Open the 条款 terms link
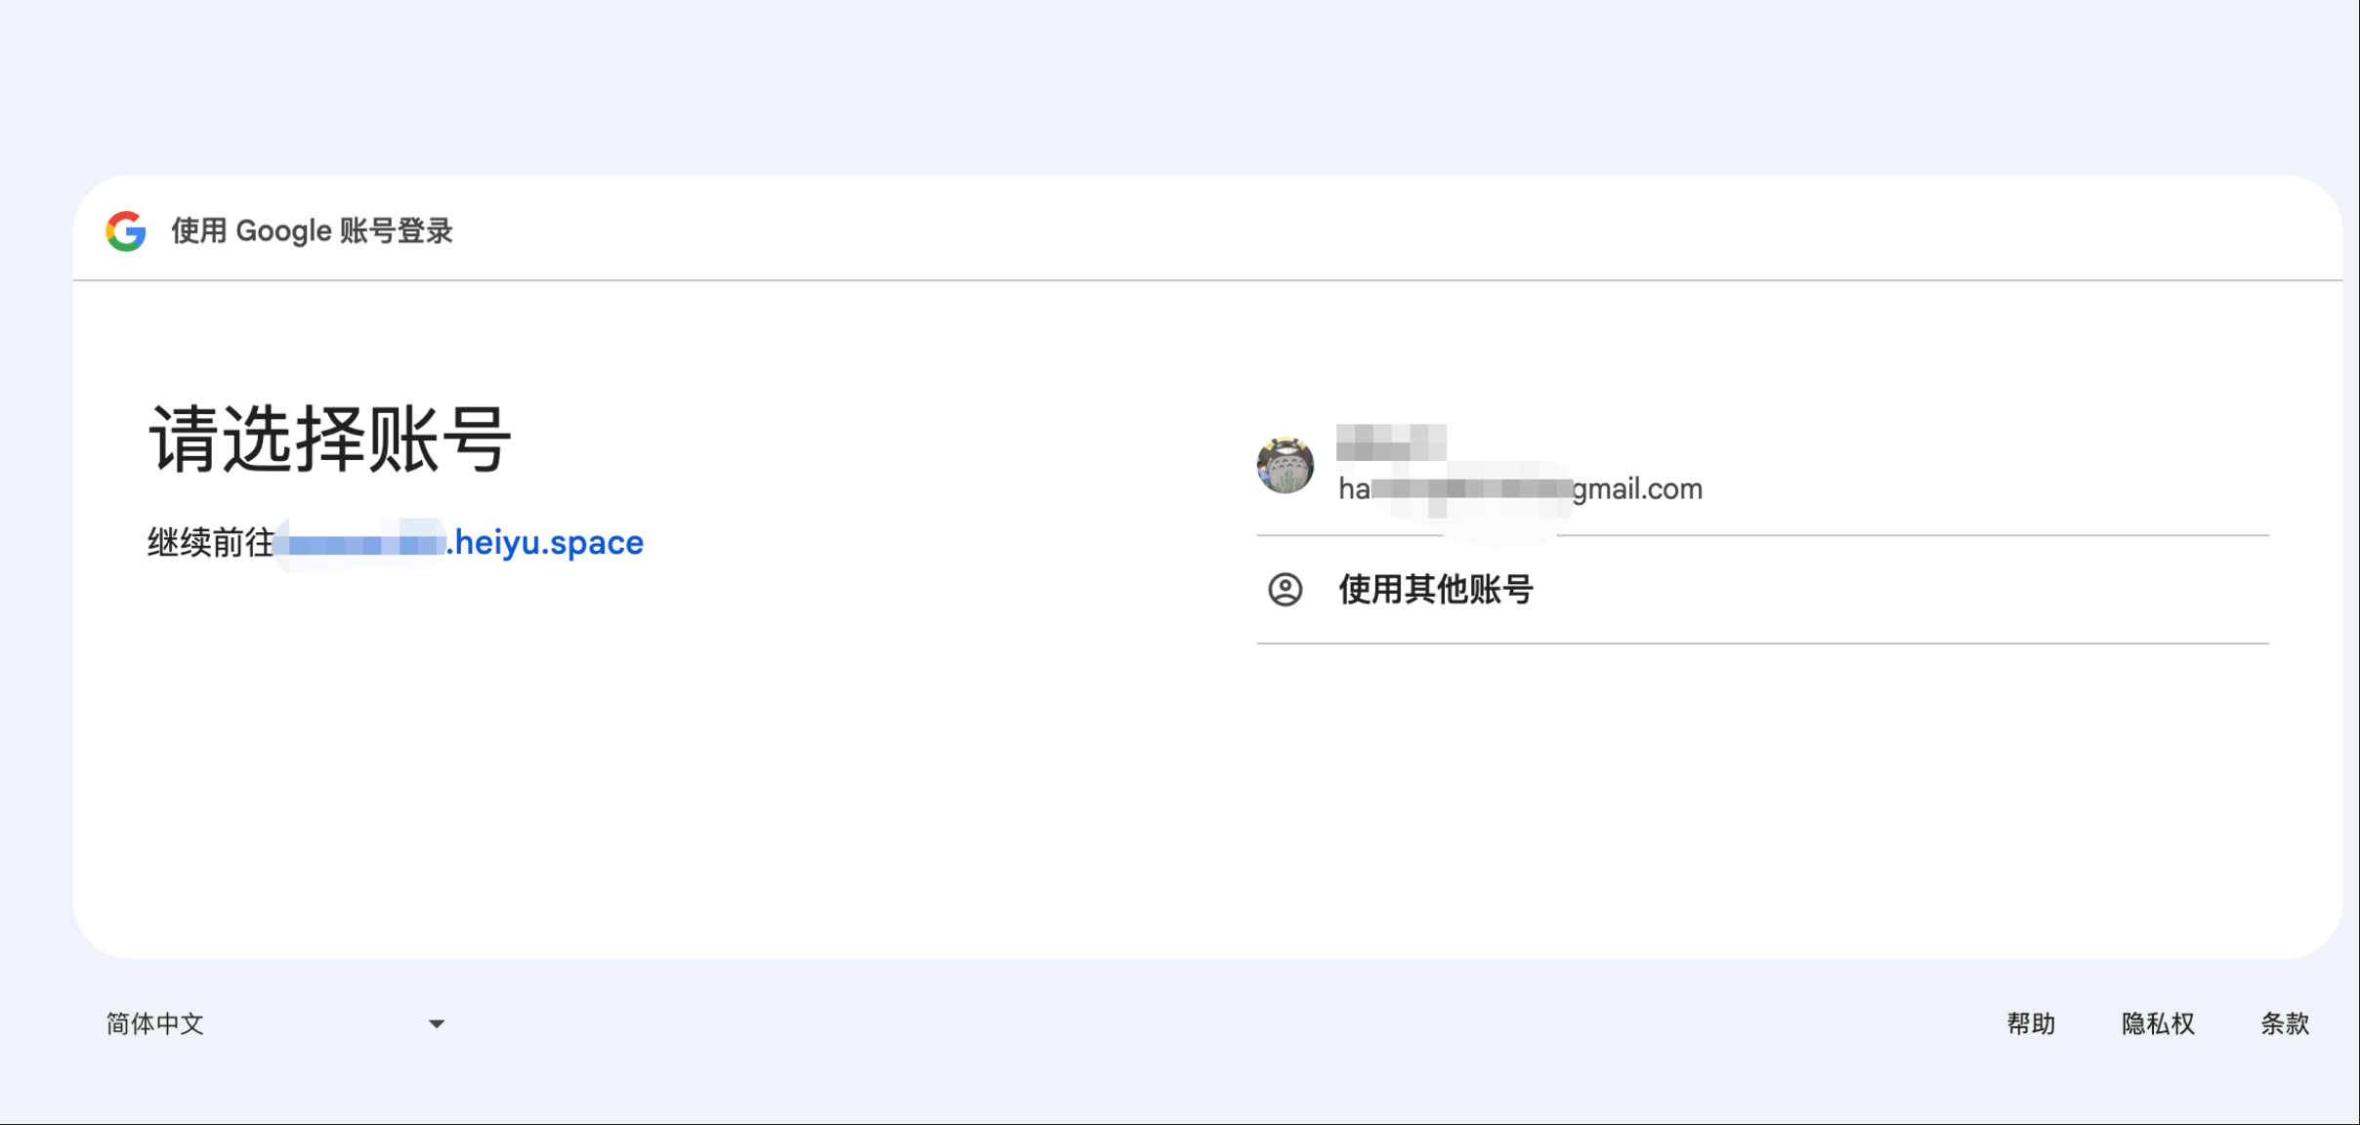The height and width of the screenshot is (1125, 2360). pos(2285,1023)
